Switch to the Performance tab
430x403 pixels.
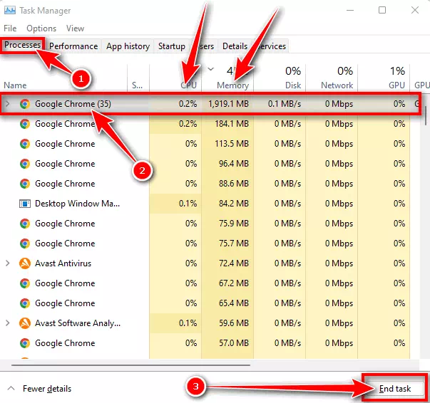(73, 46)
